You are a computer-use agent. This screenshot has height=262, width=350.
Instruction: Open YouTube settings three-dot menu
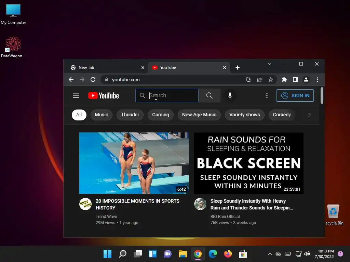tap(267, 96)
